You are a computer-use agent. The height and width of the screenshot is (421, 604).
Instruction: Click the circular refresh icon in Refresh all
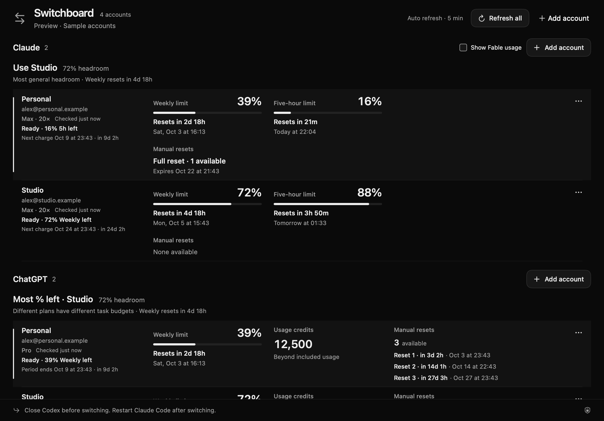pyautogui.click(x=482, y=18)
